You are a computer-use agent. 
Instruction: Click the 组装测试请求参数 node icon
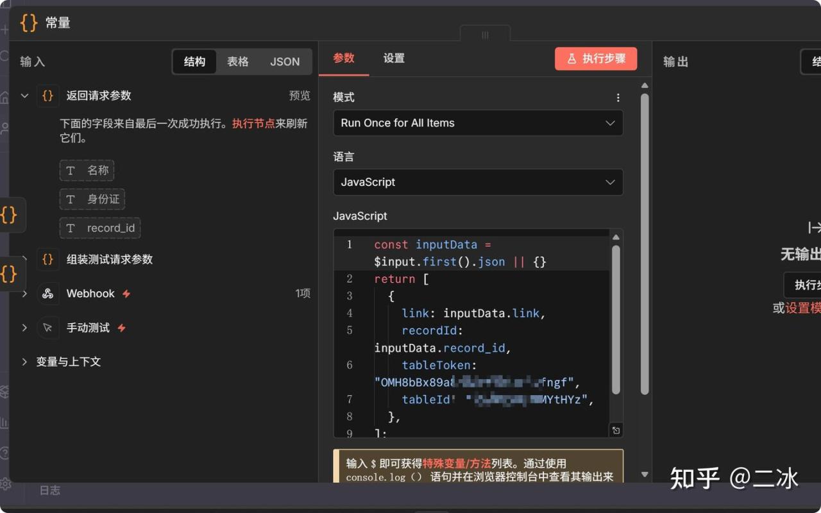[x=47, y=259]
